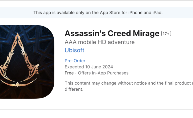This screenshot has height=118, width=193.
Task: Click the 17+ age rating badge
Action: tap(166, 33)
